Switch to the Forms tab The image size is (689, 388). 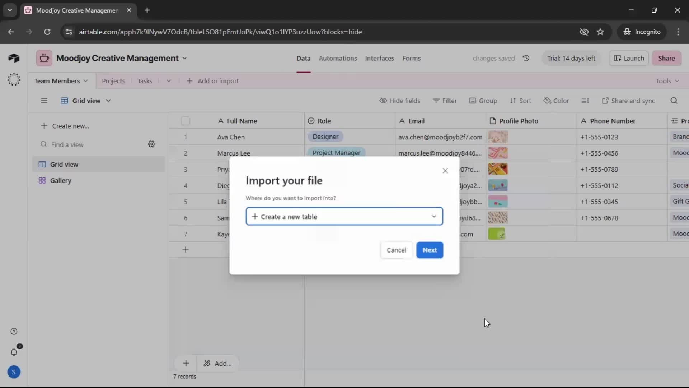click(x=411, y=58)
